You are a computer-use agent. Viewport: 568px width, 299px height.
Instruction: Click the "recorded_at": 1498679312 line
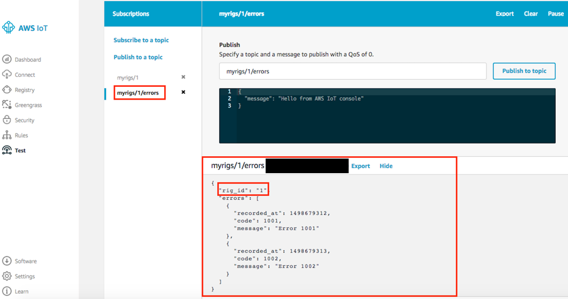pos(282,213)
